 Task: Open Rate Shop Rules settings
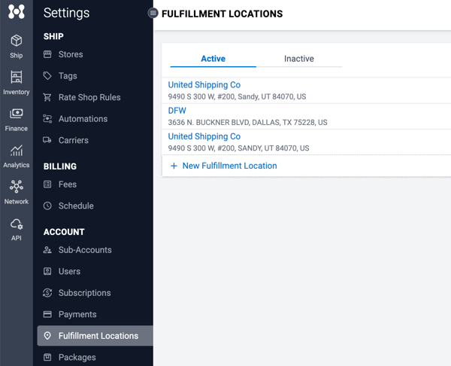point(89,97)
